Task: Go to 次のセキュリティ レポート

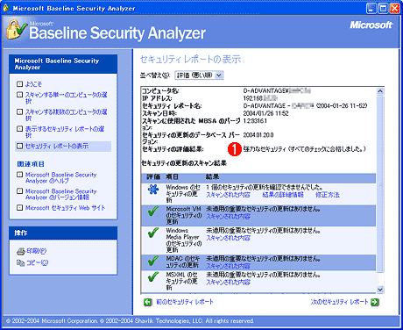Action: pyautogui.click(x=339, y=302)
